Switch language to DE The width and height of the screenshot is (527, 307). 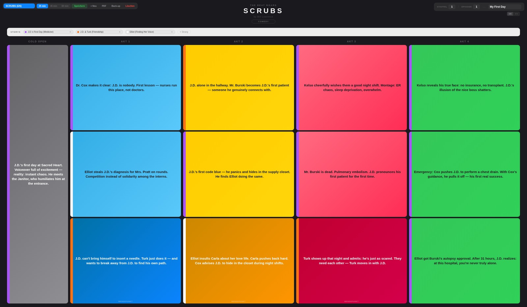click(510, 14)
